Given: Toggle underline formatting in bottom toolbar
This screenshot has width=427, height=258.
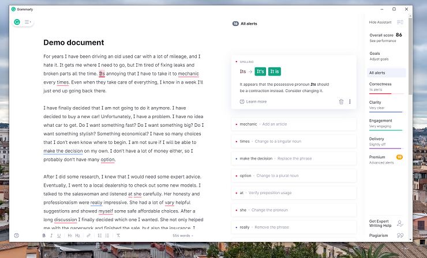Looking at the screenshot, I should [59, 236].
